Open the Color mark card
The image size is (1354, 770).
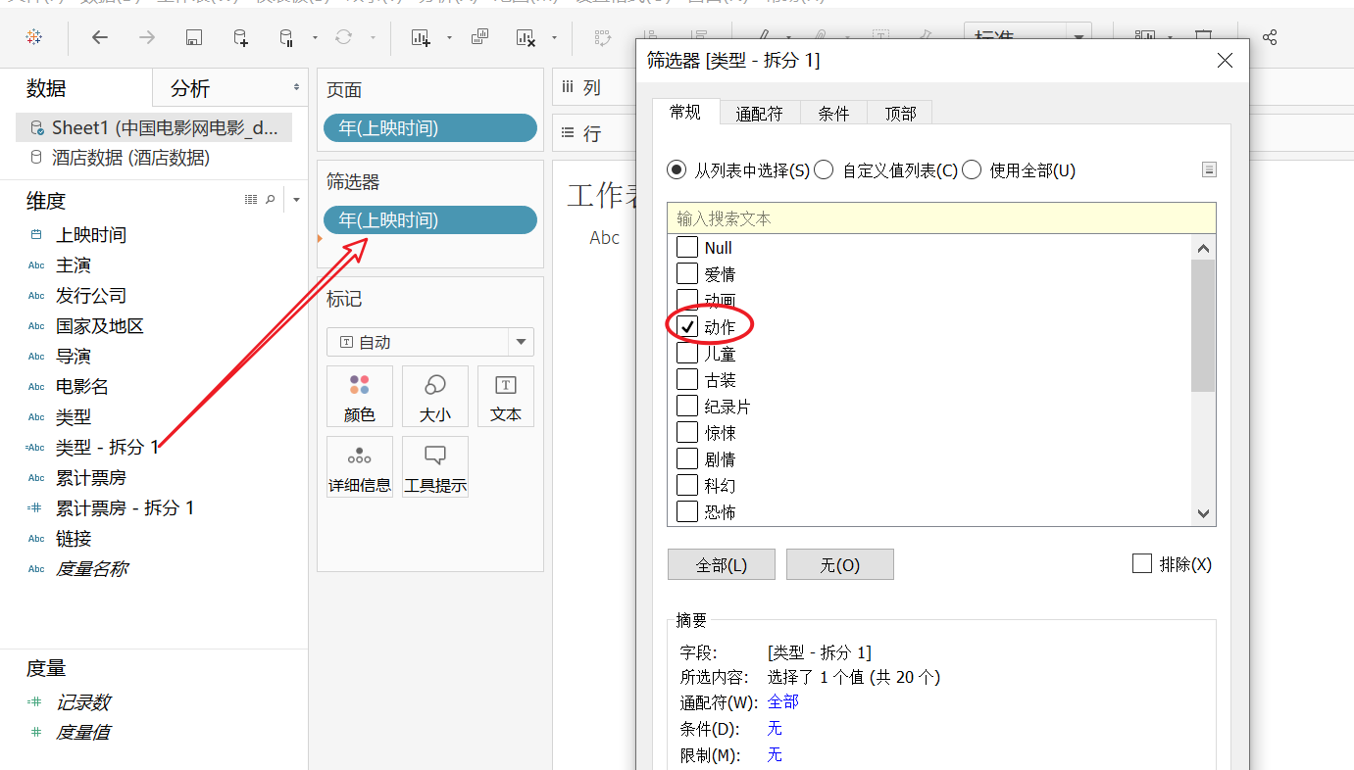point(360,396)
